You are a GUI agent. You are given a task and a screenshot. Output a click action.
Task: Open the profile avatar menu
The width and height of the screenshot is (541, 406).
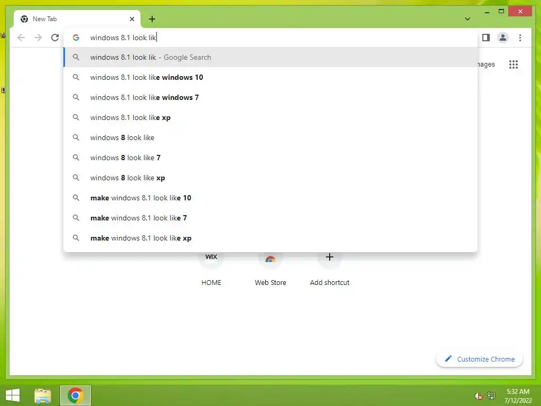click(503, 38)
